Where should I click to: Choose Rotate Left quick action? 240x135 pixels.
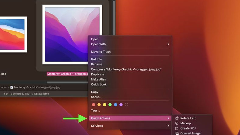pos(192,118)
